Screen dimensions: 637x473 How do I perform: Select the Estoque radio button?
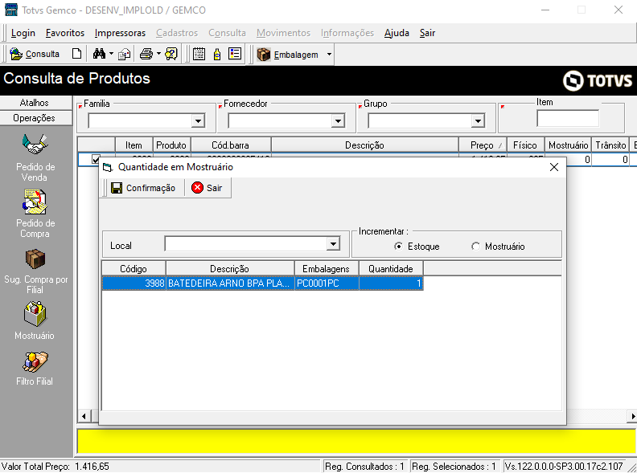tap(398, 247)
